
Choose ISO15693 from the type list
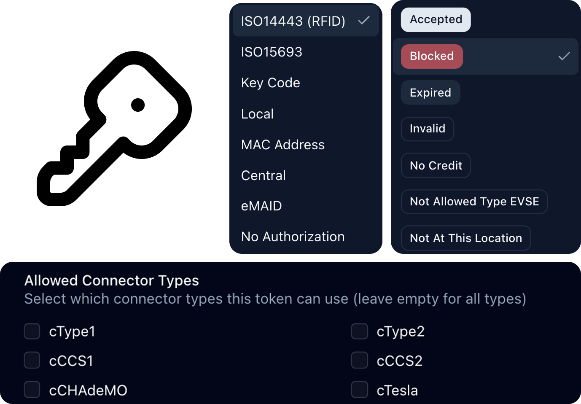click(272, 52)
